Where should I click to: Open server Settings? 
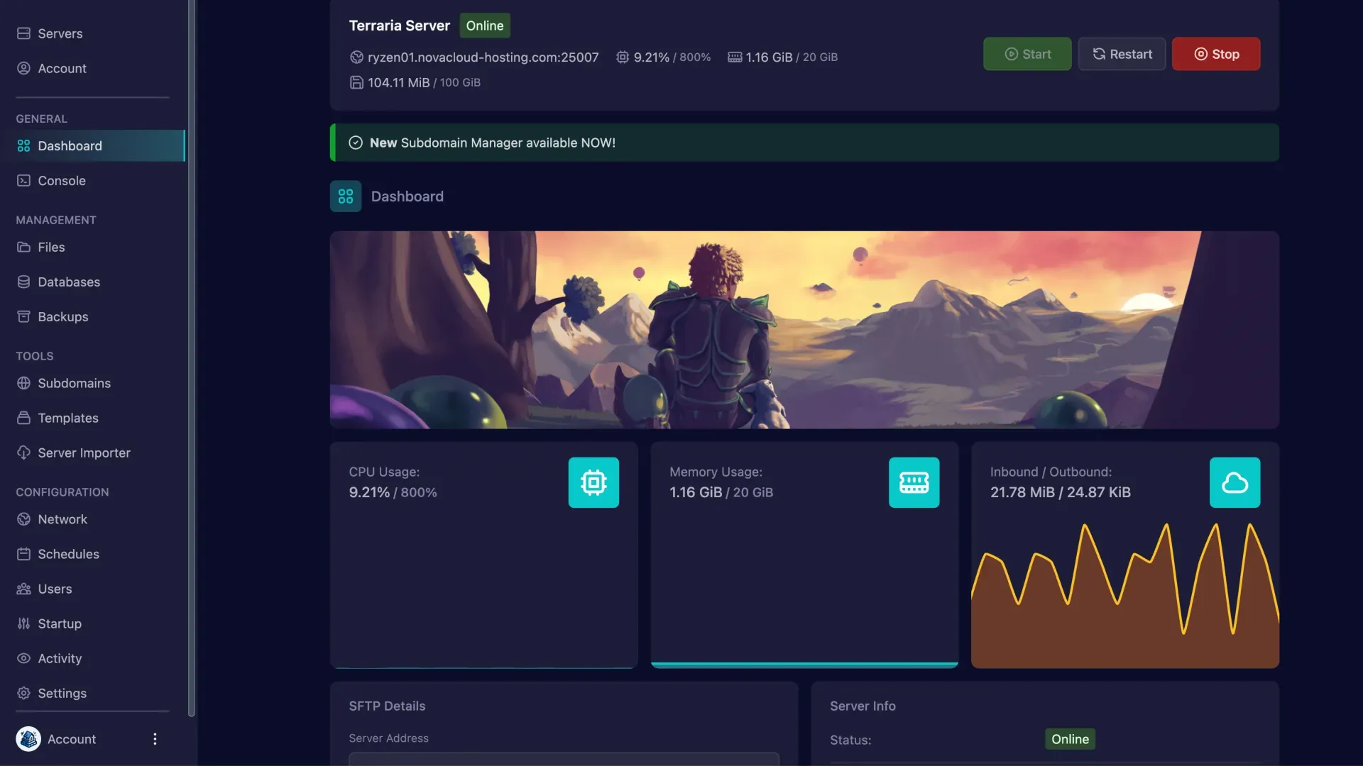pyautogui.click(x=92, y=693)
